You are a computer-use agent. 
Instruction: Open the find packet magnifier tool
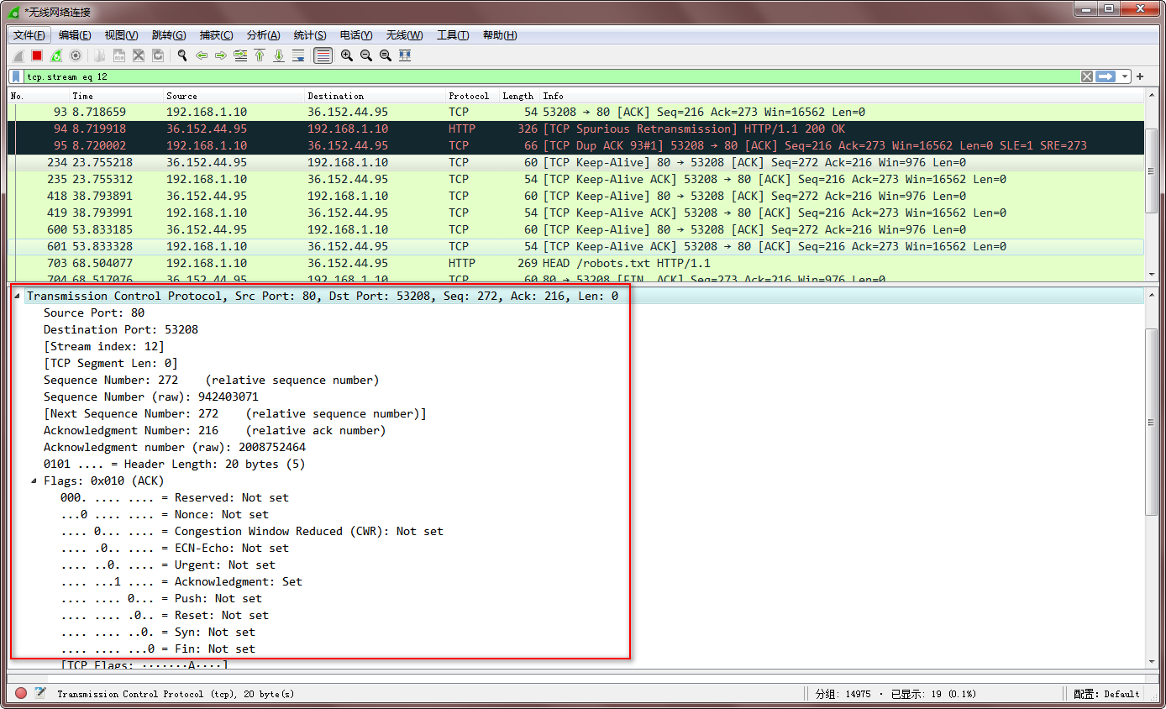pos(182,55)
